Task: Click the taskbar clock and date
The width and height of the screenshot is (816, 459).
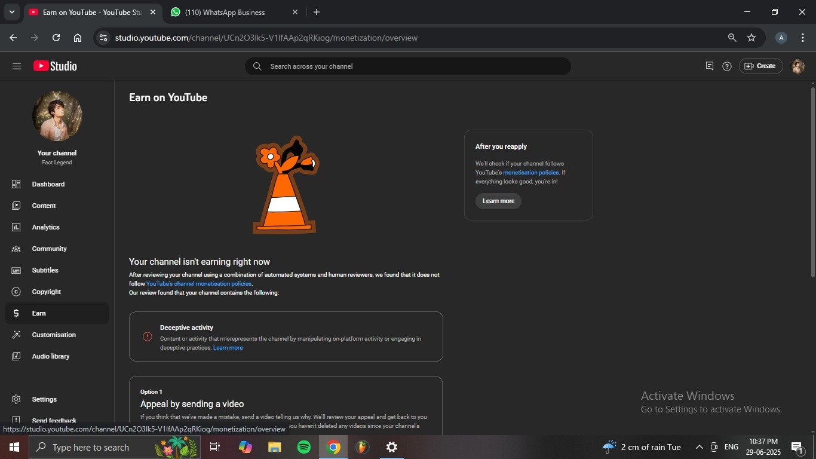Action: [763, 447]
